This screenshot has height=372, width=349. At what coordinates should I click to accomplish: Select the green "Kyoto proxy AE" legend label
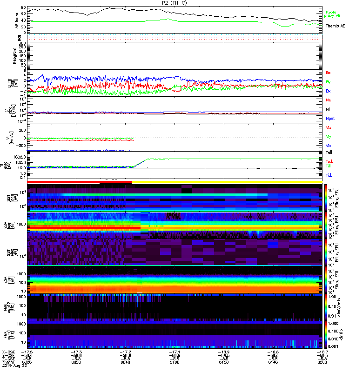pyautogui.click(x=332, y=14)
